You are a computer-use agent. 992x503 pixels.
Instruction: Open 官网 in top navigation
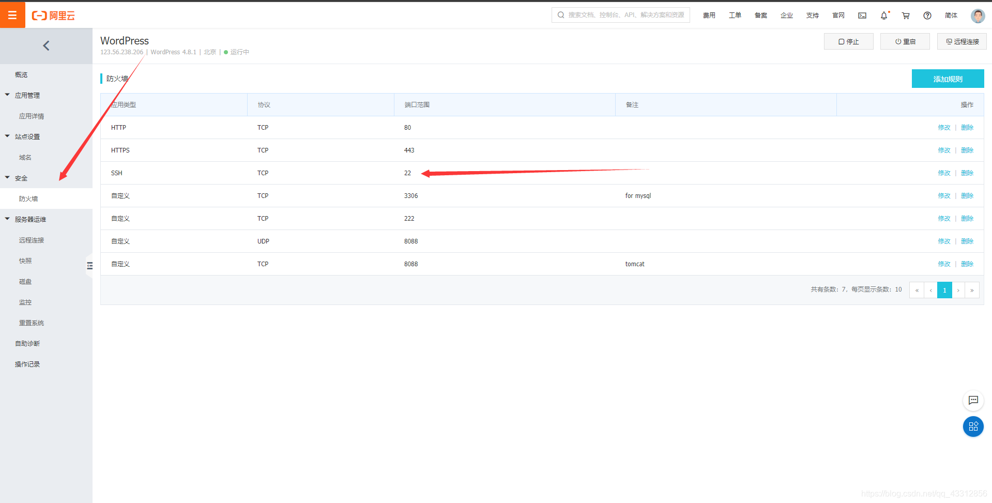pos(838,16)
